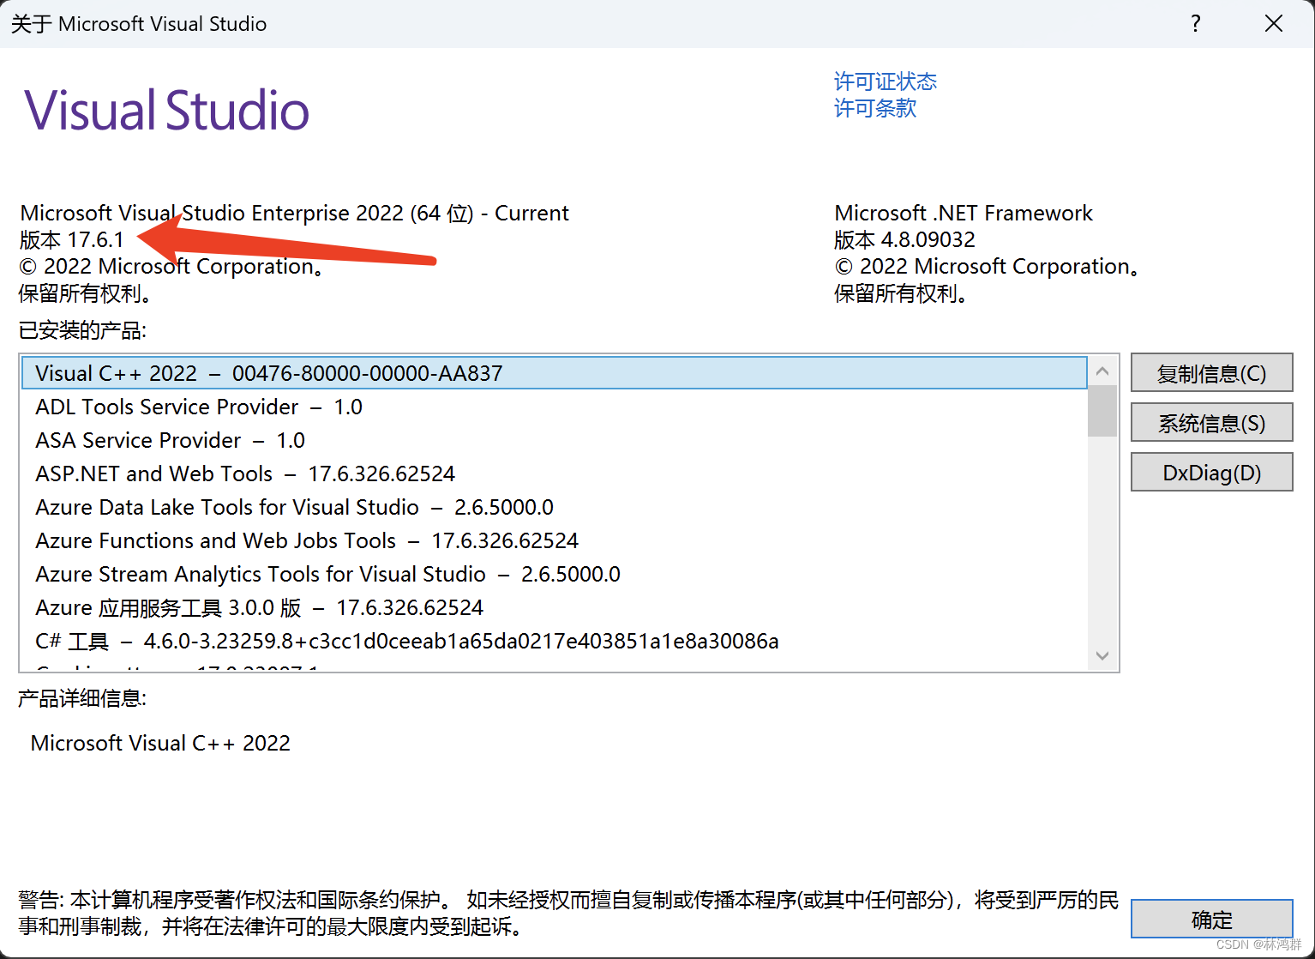Click the installed products scrollbar thumb

pos(1102,412)
